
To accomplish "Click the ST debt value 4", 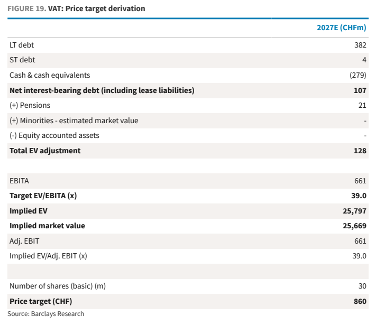I will coord(364,60).
